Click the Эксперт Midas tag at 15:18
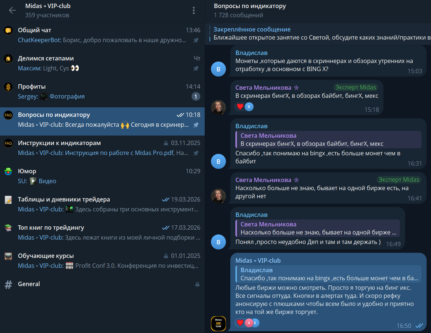This screenshot has height=333, width=431. [x=356, y=87]
